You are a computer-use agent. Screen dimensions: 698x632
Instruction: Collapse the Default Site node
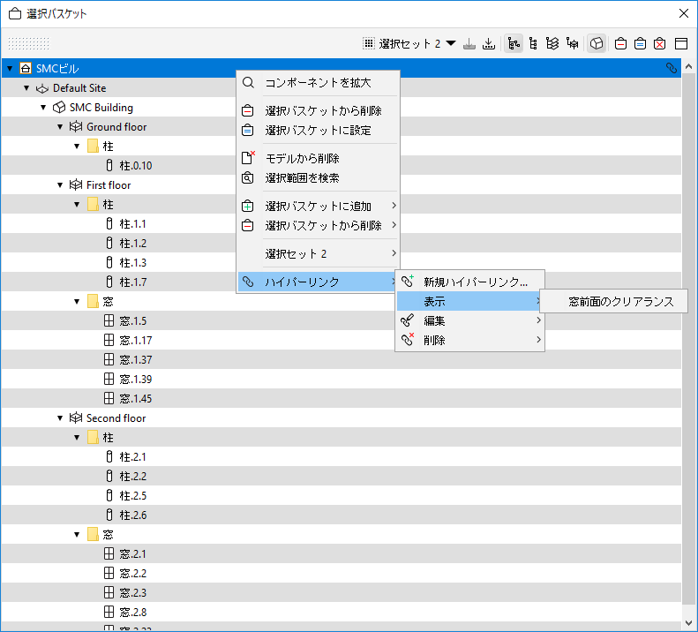pyautogui.click(x=26, y=88)
